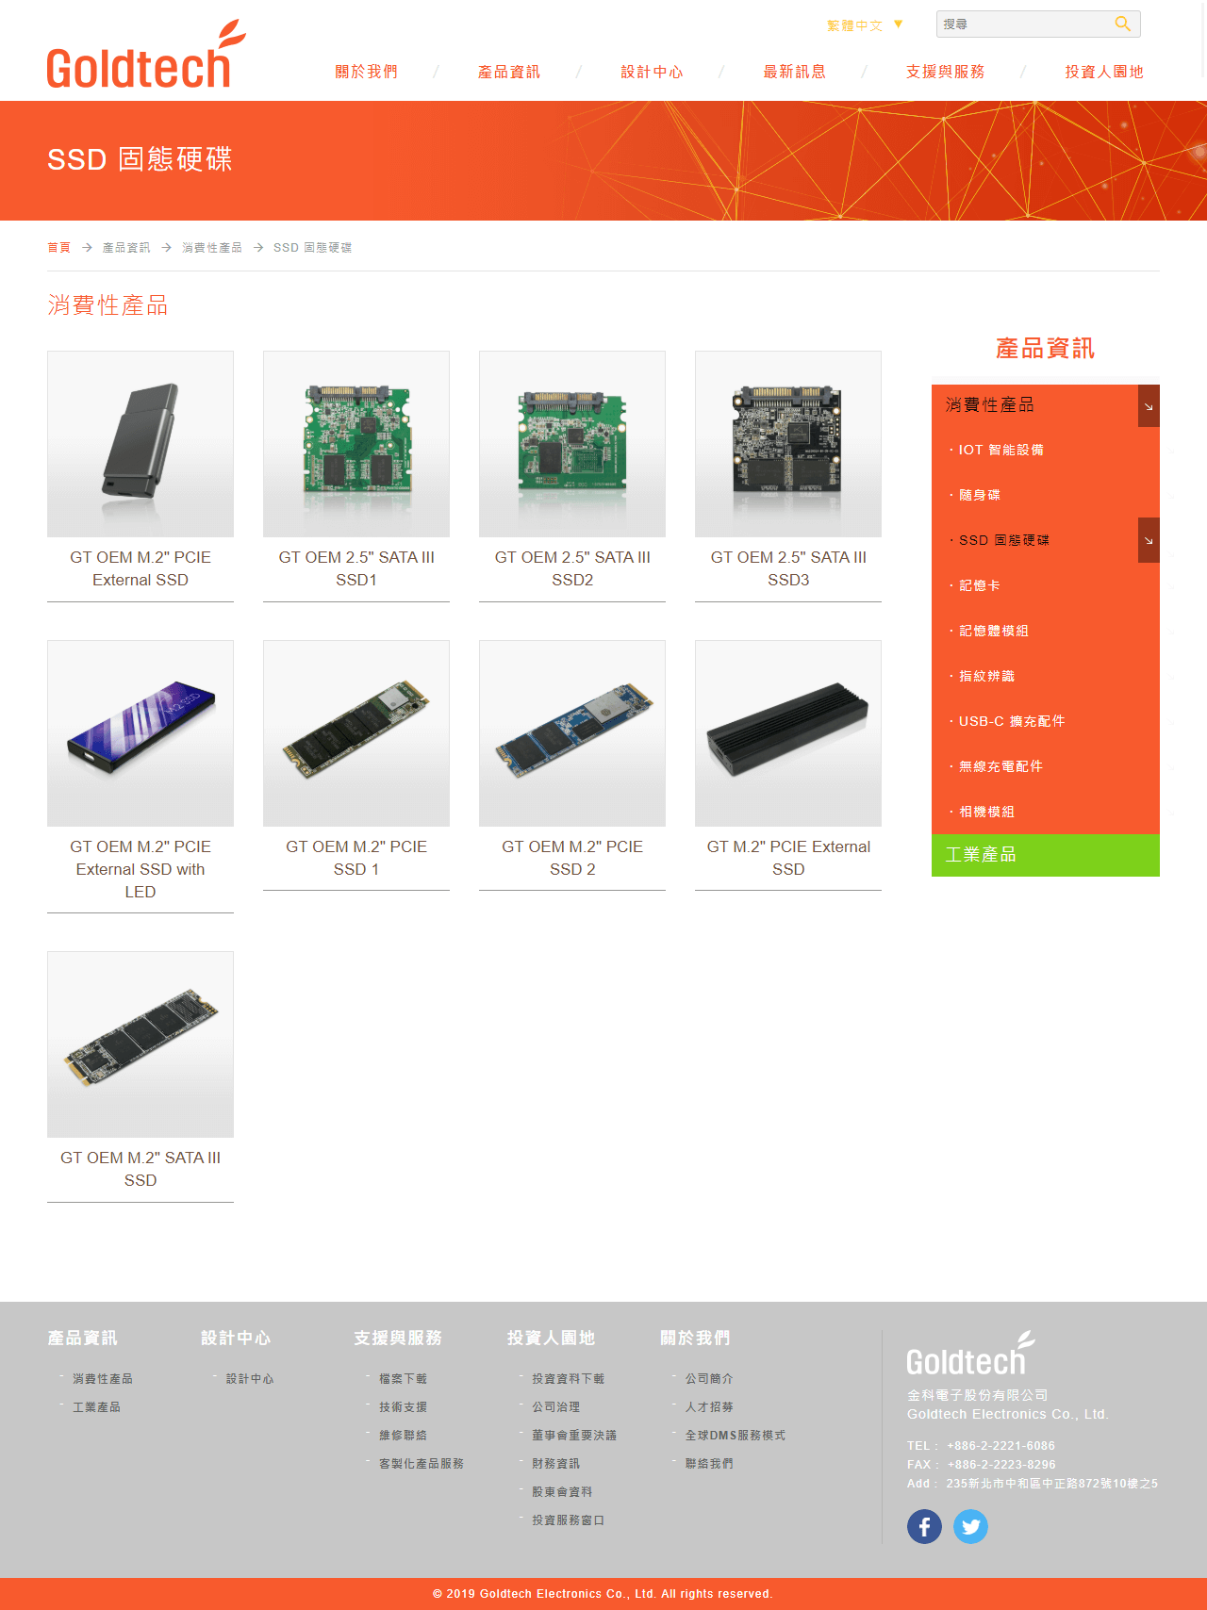Open GT OEM 2.5" SATA III SSD3 image
This screenshot has width=1207, height=1610.
[788, 444]
